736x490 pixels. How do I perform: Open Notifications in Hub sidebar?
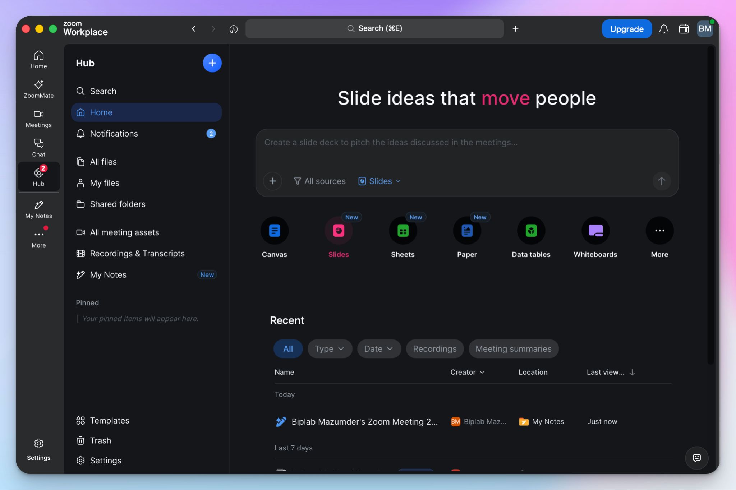(146, 134)
